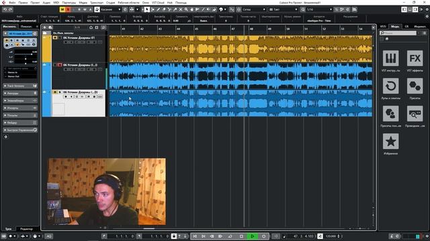
Task: Expand the Посылы inspector section
Action: pyautogui.click(x=20, y=115)
